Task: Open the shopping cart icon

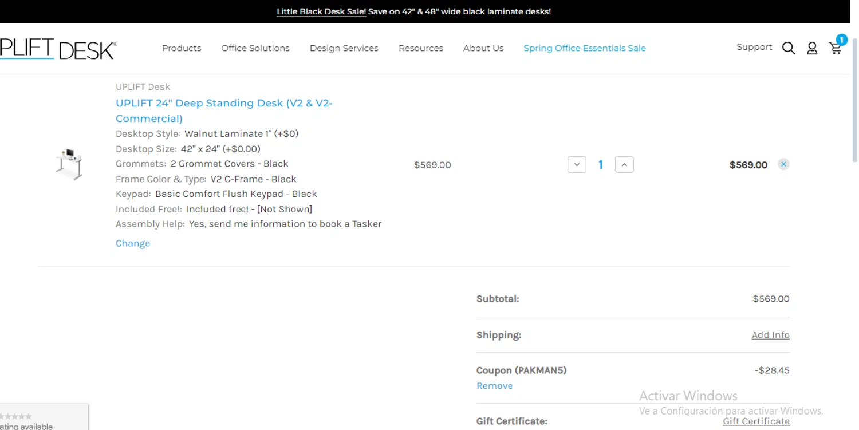Action: click(x=836, y=49)
